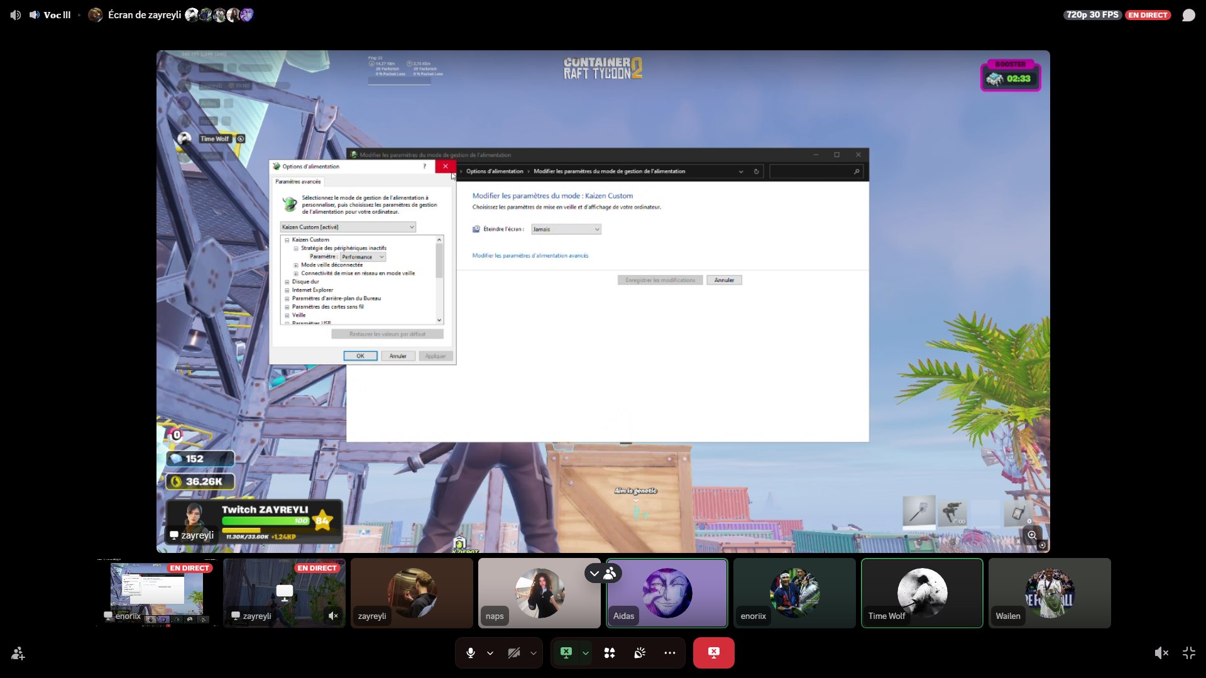
Task: Click Annuler beside Enregistrer les modifications
Action: click(724, 280)
